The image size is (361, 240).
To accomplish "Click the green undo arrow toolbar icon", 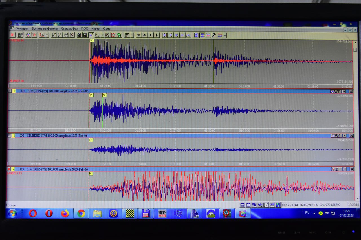I will 119,35.
